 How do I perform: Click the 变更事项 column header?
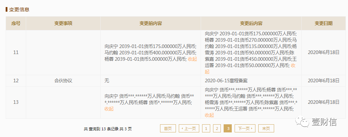coord(63,23)
